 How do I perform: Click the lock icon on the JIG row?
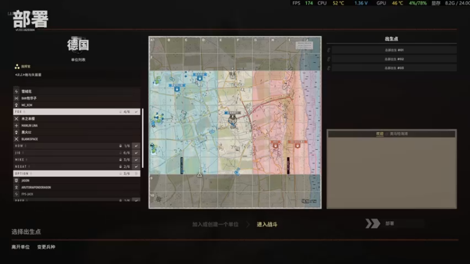pyautogui.click(x=120, y=153)
